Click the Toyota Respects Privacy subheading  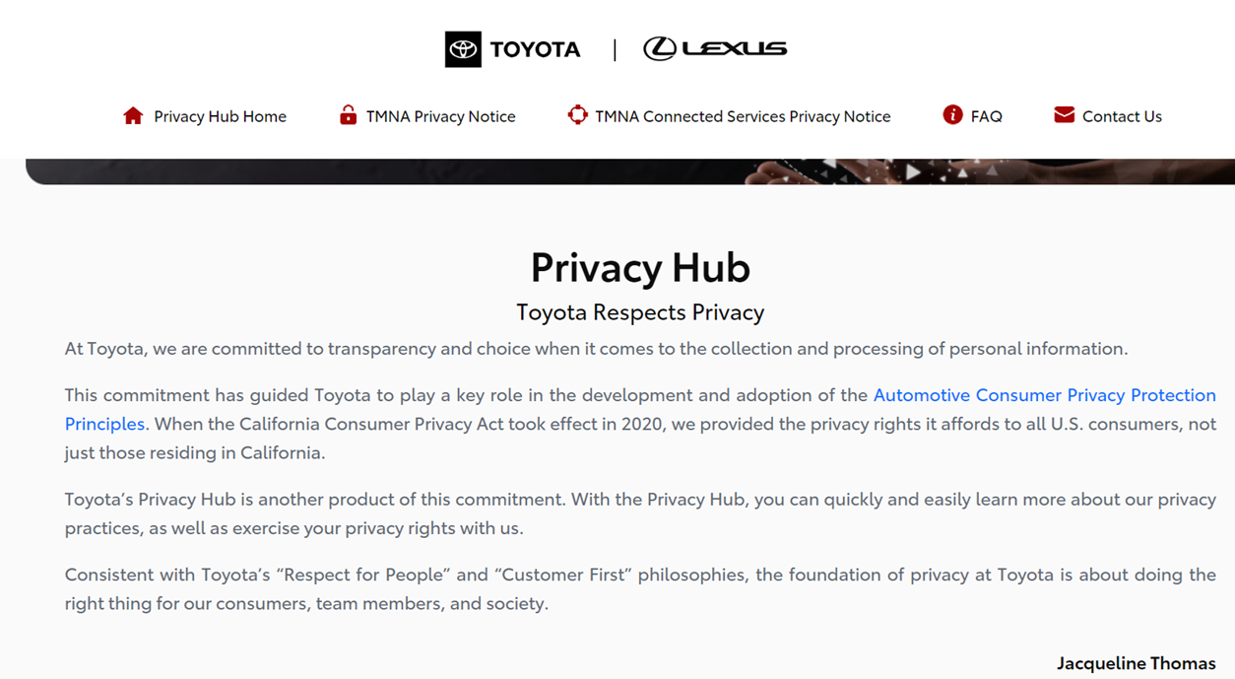[x=640, y=312]
